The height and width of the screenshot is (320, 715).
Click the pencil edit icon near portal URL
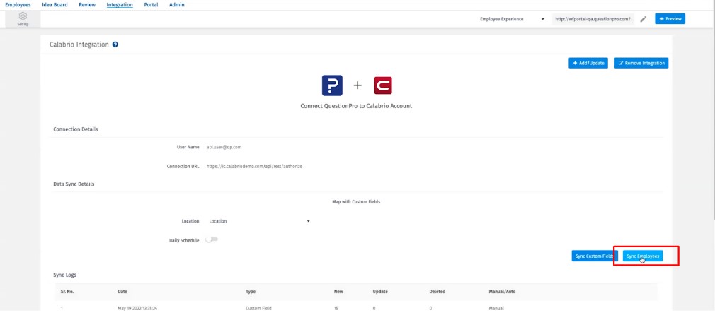(643, 19)
